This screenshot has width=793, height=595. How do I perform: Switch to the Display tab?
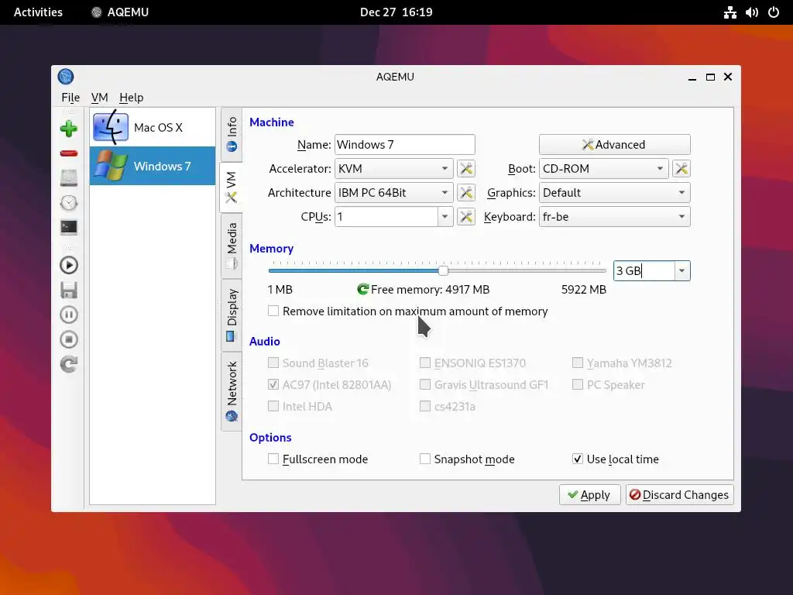click(x=232, y=315)
